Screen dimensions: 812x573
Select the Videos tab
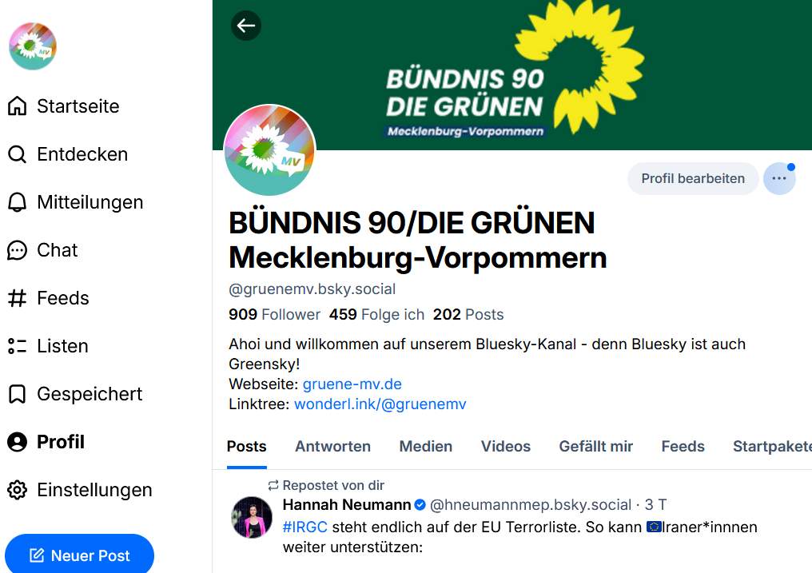tap(505, 447)
